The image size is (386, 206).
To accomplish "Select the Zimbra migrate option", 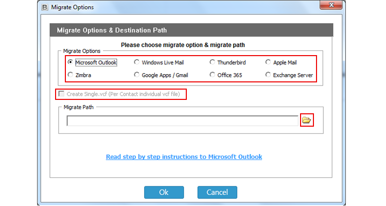I will coord(71,75).
